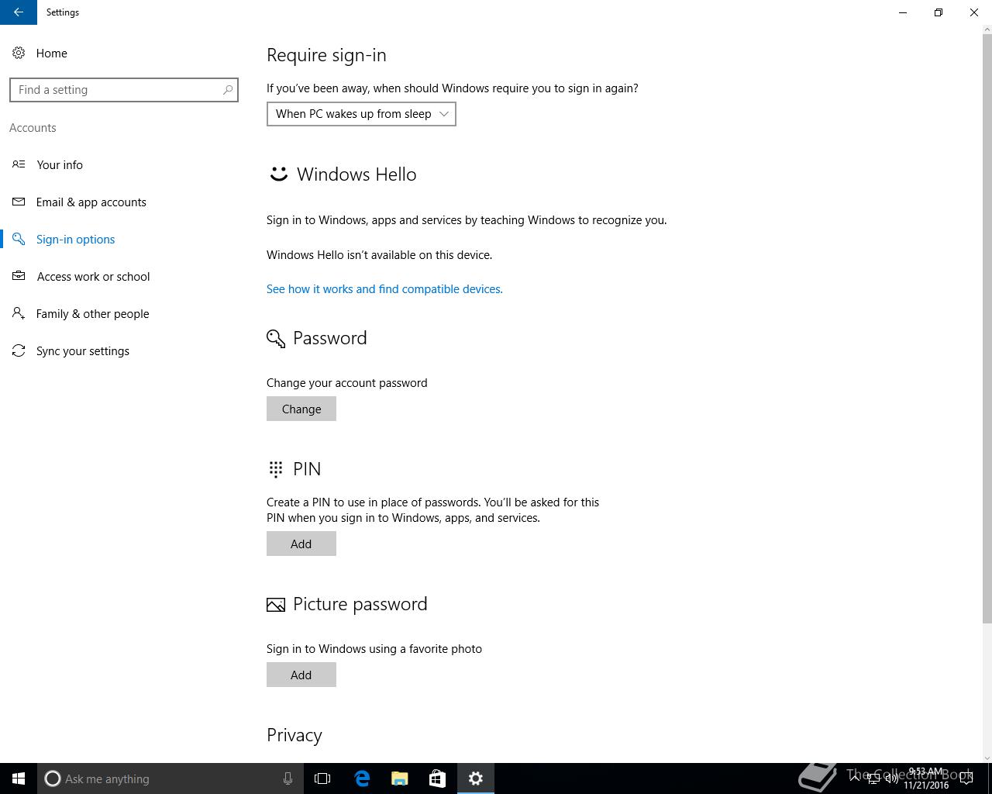
Task: Show hidden tray icons chevron
Action: [856, 778]
